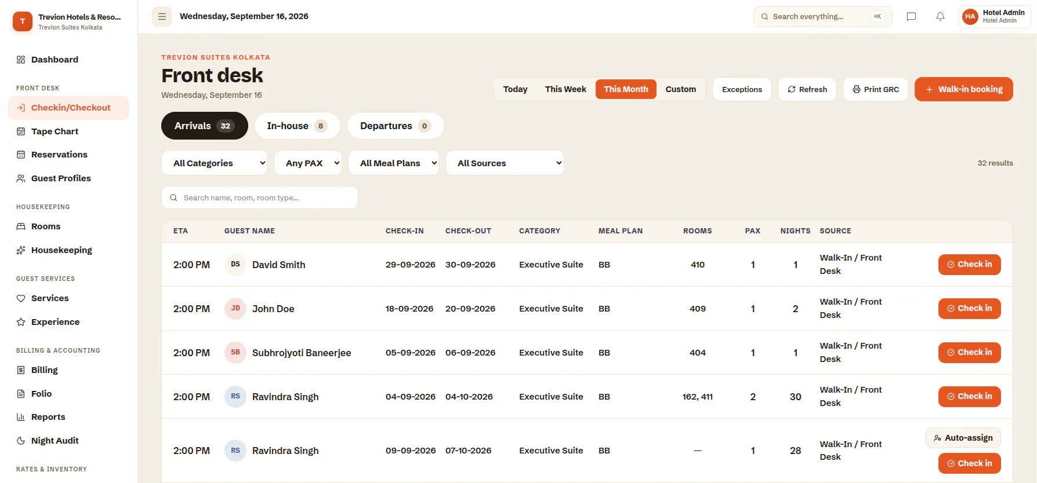The width and height of the screenshot is (1037, 483).
Task: Click the Reports bar chart icon
Action: (21, 417)
